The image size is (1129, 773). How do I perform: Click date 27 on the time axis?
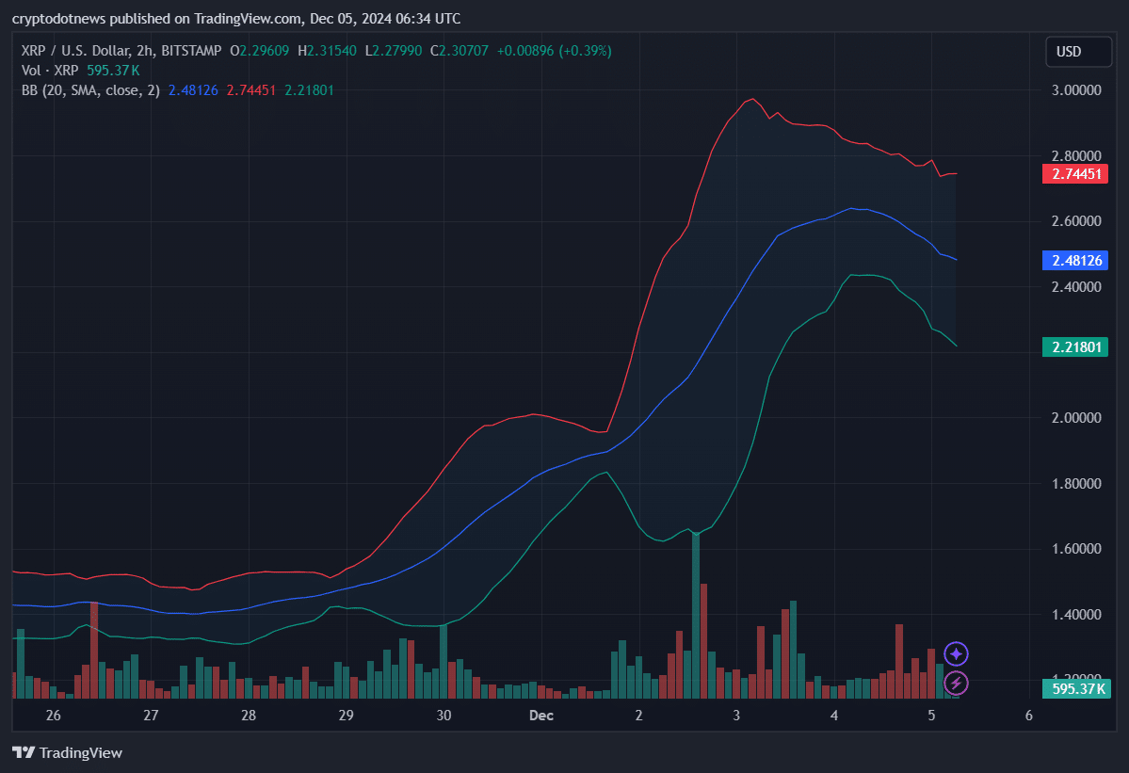[151, 716]
